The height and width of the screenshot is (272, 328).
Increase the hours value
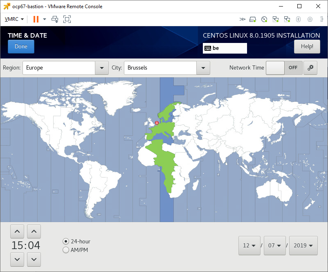(17, 232)
